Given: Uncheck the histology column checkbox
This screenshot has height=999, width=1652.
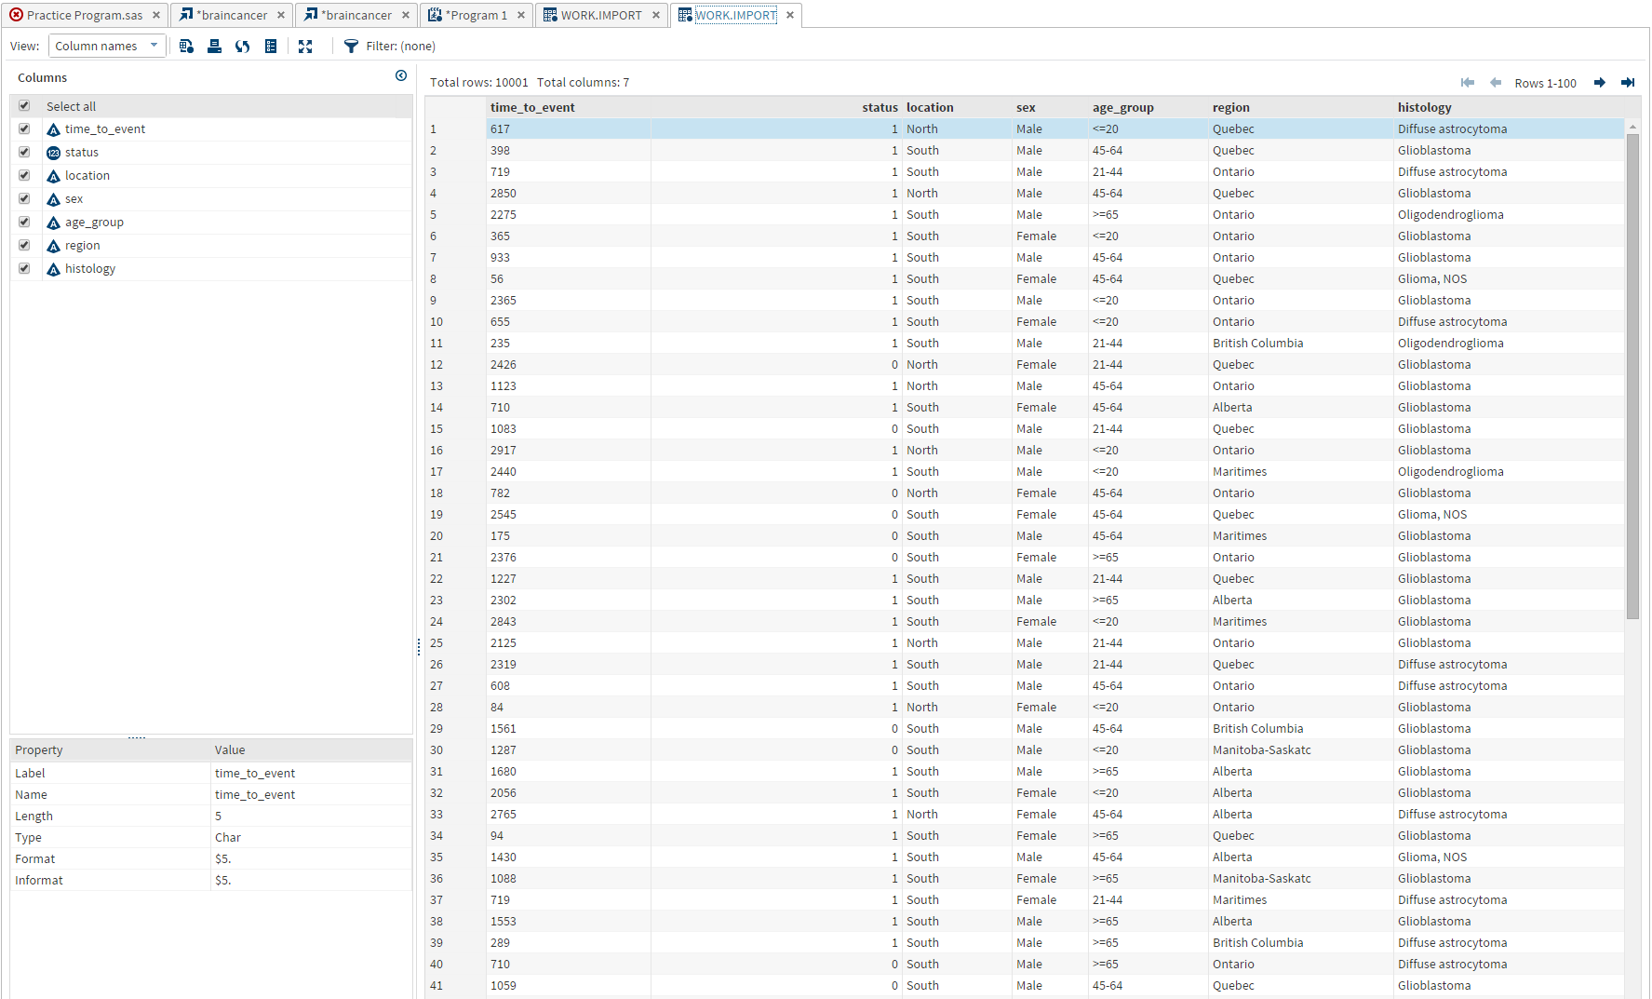Looking at the screenshot, I should click(24, 269).
